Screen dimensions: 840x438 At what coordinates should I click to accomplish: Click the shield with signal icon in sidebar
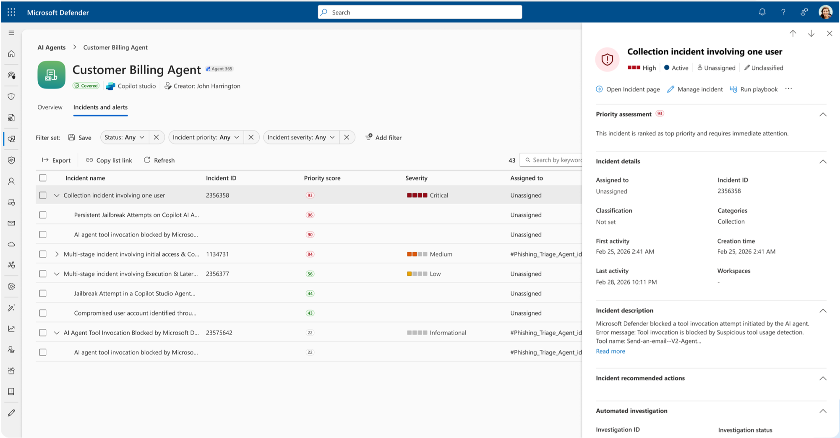[11, 160]
